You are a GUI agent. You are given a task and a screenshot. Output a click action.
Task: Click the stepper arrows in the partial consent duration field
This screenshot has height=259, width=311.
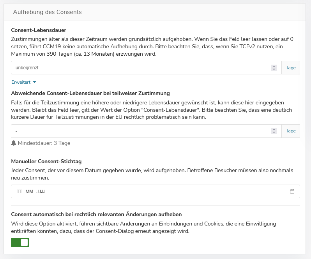click(x=274, y=131)
